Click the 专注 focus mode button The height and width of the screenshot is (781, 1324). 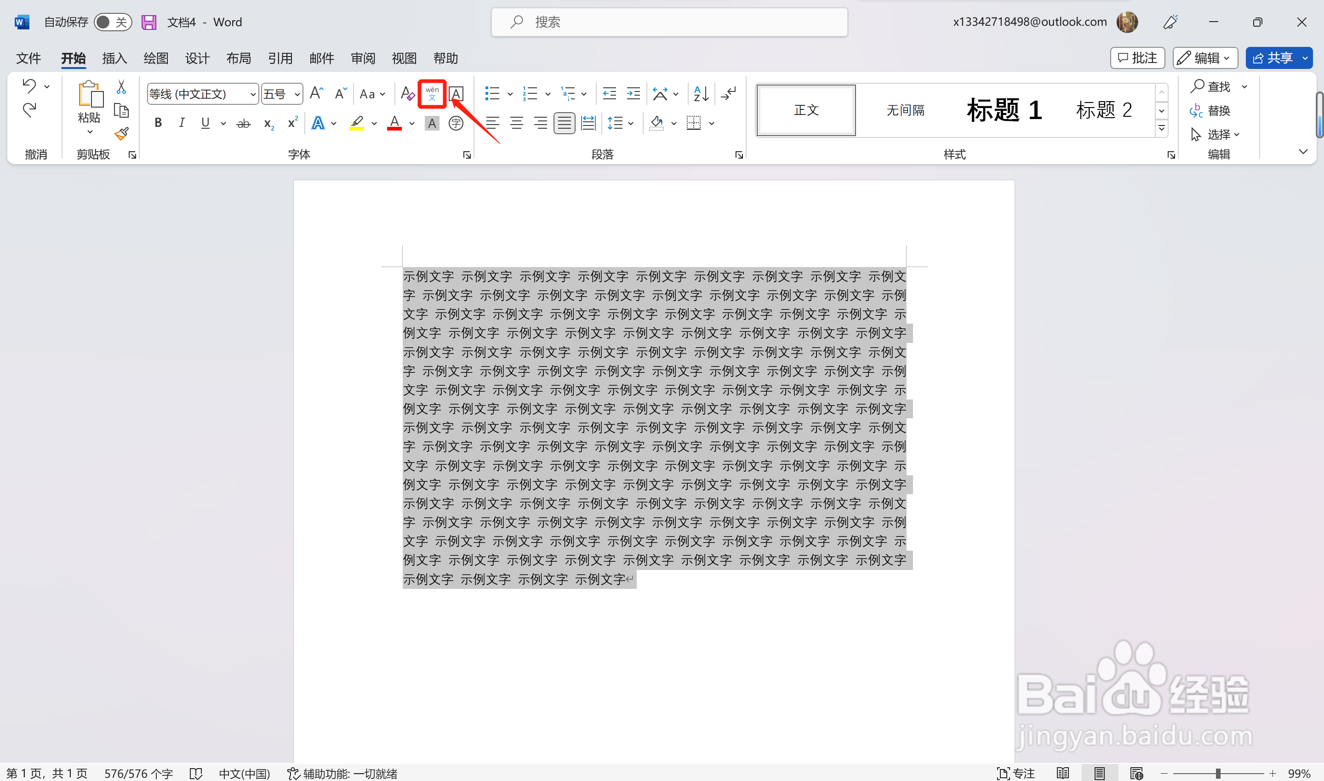(1016, 773)
